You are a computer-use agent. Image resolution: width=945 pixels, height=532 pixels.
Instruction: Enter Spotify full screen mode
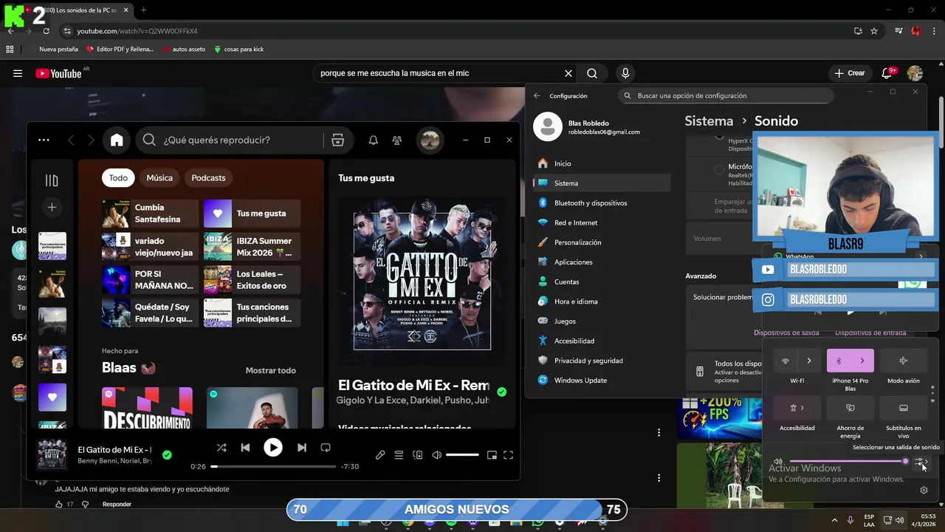pyautogui.click(x=508, y=455)
